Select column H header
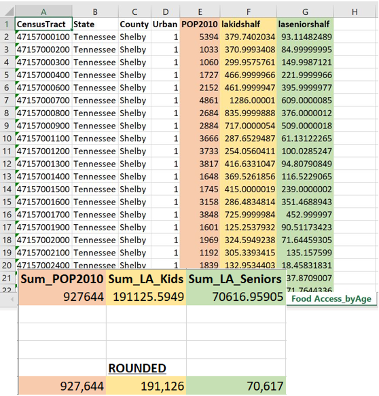The height and width of the screenshot is (396, 379). coord(355,12)
